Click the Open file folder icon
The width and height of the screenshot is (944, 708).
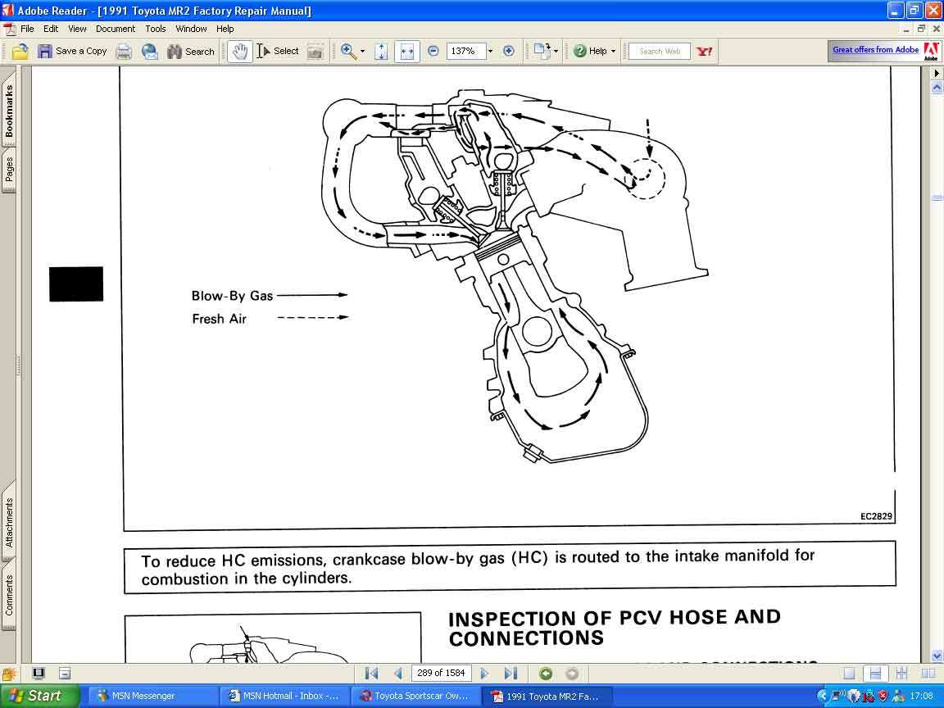point(20,51)
